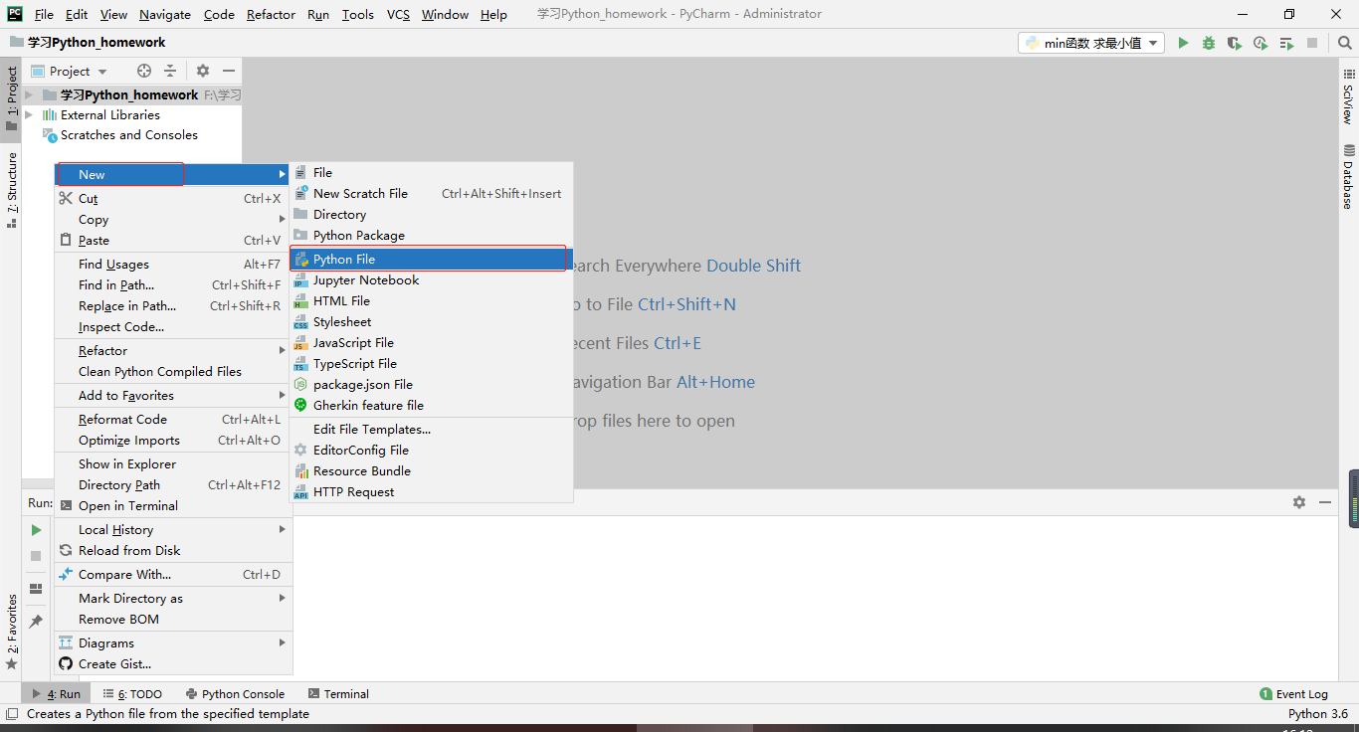
Task: Click the Rerun green arrow in Run panel
Action: (x=36, y=530)
